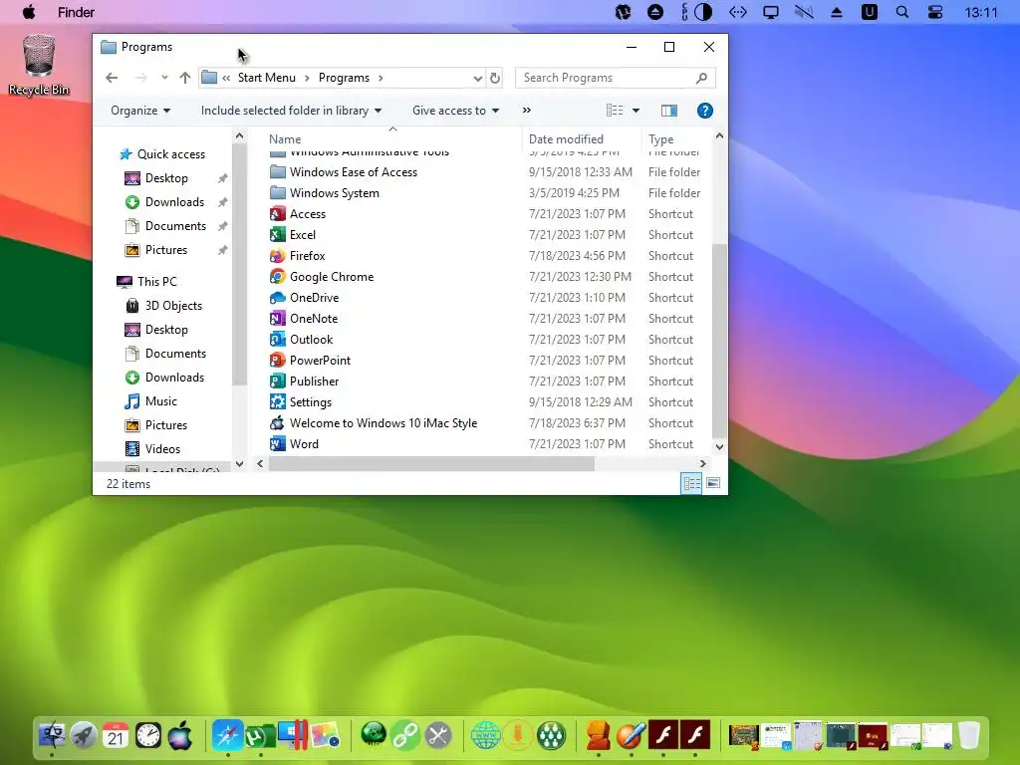Open the Finder menu in the menu bar

coord(76,12)
